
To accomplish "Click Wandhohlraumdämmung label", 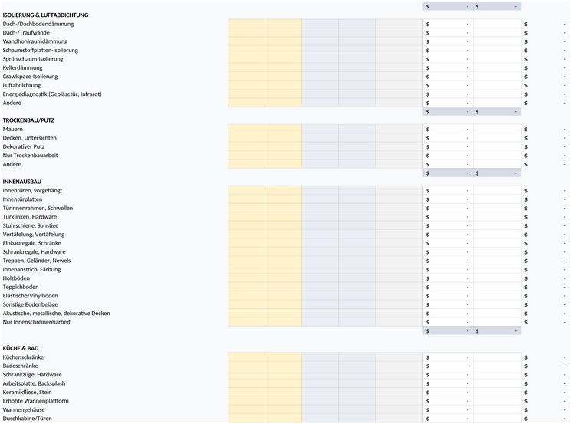I will tap(35, 41).
